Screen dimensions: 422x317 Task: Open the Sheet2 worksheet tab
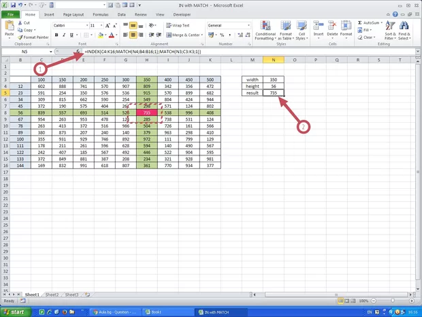(52, 295)
